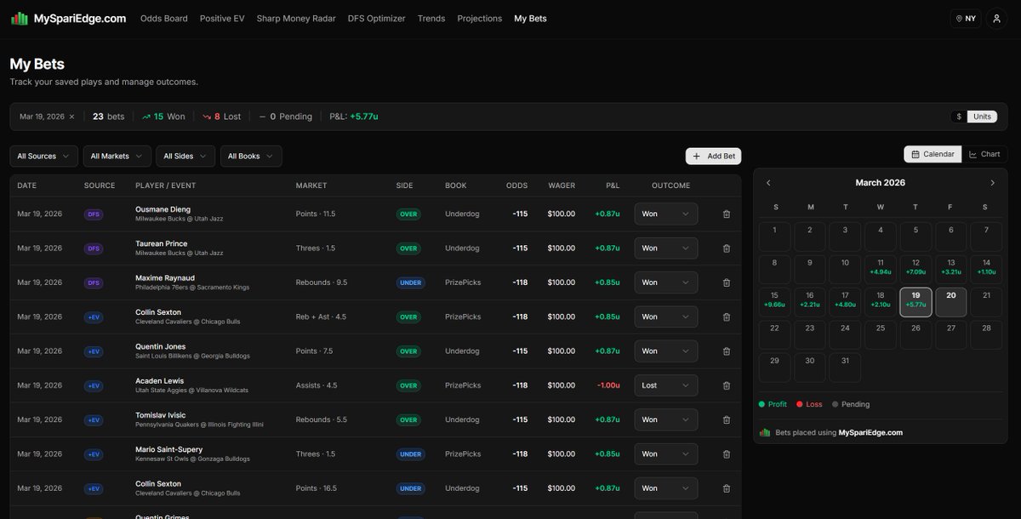Screen dimensions: 1021x519
Task: Click the UNDER badge for Maxime Raynaud
Action: [x=411, y=282]
